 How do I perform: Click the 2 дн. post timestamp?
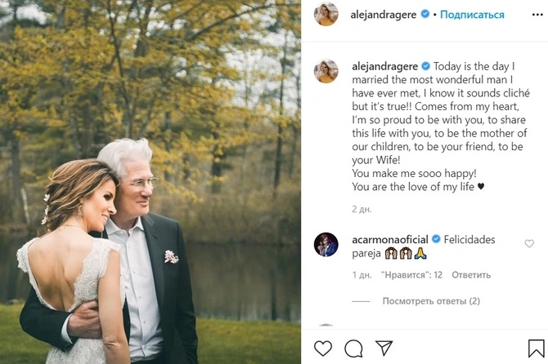tap(361, 209)
